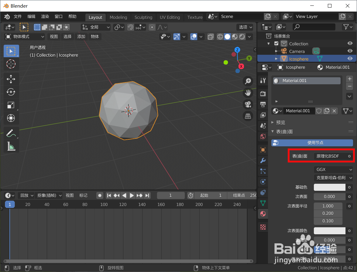Click the zoom magnifier viewport button
This screenshot has width=357, height=272.
click(248, 81)
